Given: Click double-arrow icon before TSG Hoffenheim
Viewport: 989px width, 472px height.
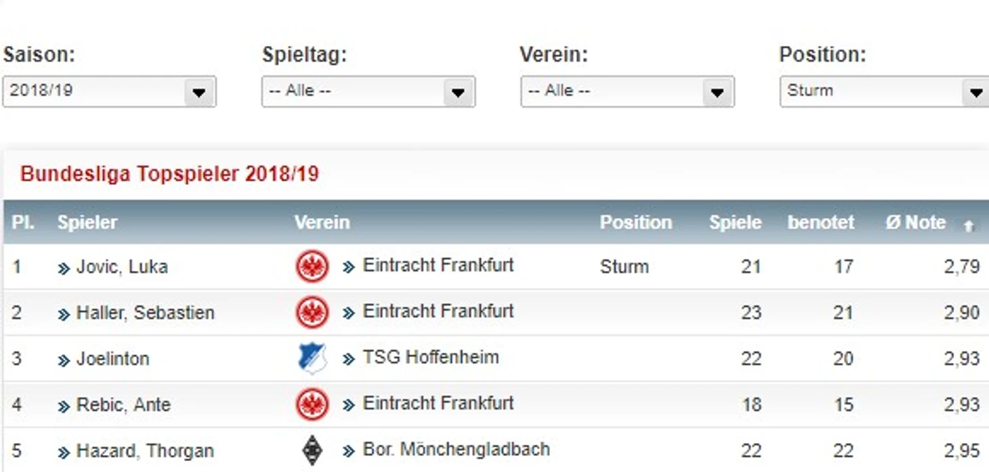Looking at the screenshot, I should pyautogui.click(x=349, y=360).
